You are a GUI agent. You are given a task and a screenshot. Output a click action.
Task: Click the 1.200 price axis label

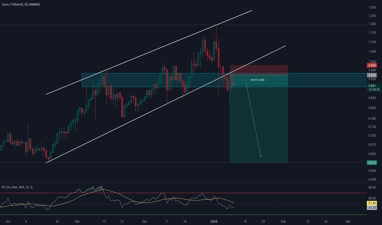point(372,24)
